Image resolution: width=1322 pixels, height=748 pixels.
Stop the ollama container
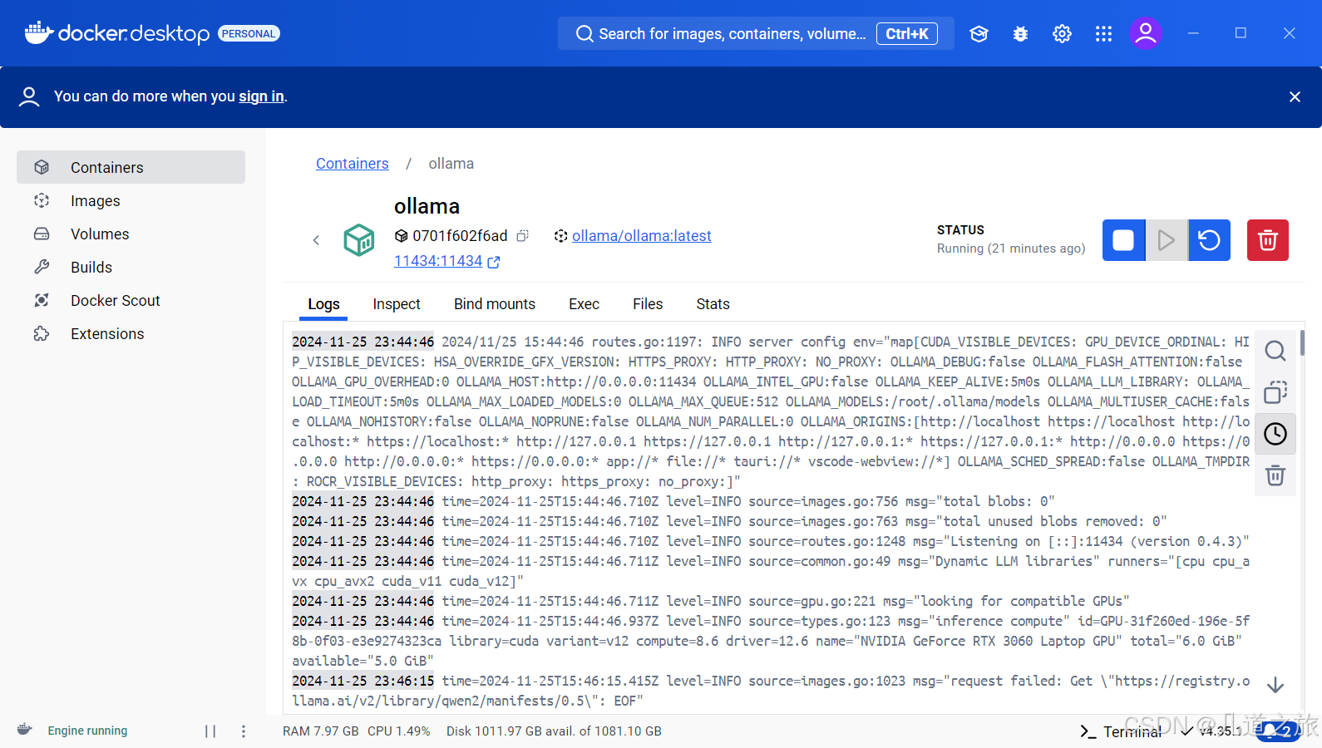tap(1123, 240)
